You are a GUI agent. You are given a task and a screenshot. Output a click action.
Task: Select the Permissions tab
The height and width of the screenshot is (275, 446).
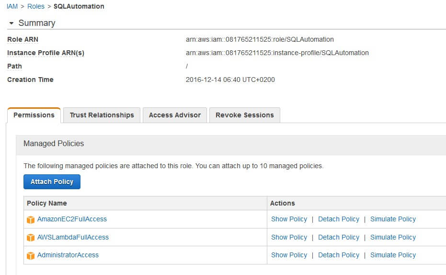pyautogui.click(x=34, y=115)
